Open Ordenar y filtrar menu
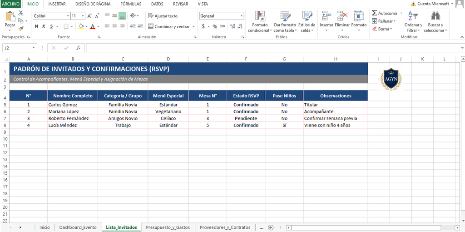Screen dimensions: 465x232 coord(413,22)
